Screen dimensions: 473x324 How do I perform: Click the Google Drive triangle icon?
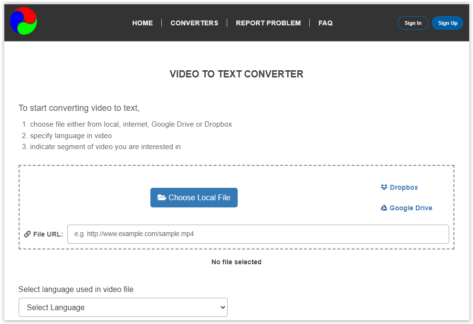(x=384, y=208)
